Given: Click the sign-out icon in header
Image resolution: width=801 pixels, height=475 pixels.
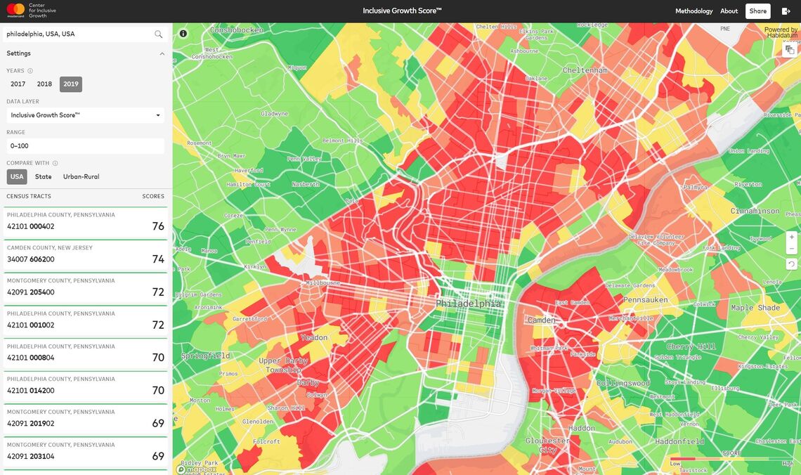Looking at the screenshot, I should (786, 11).
